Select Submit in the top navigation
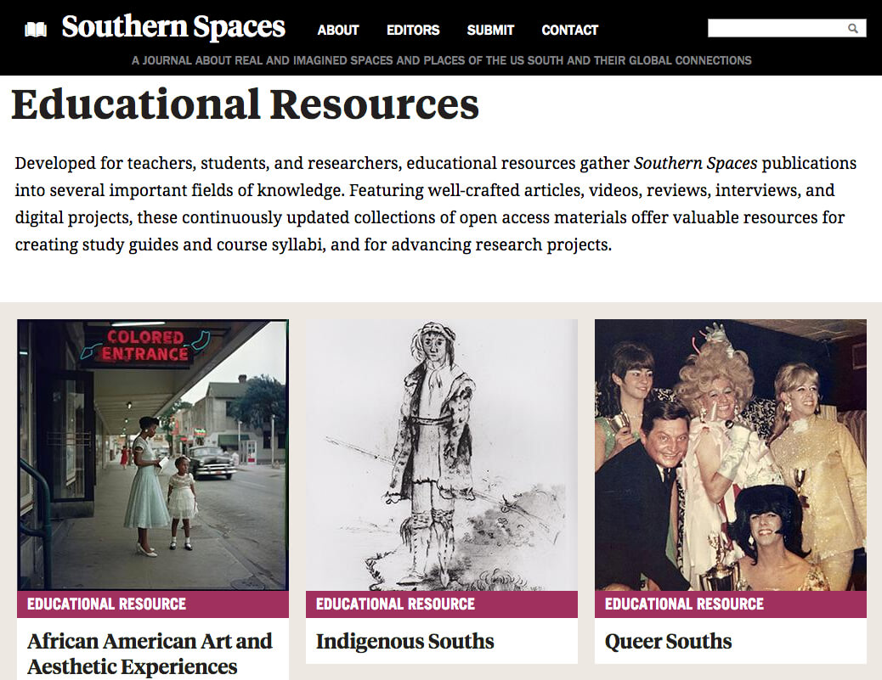882x680 pixels. 490,31
